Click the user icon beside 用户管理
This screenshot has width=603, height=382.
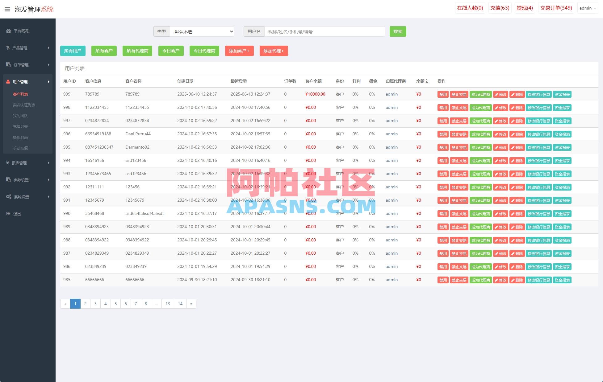(8, 82)
